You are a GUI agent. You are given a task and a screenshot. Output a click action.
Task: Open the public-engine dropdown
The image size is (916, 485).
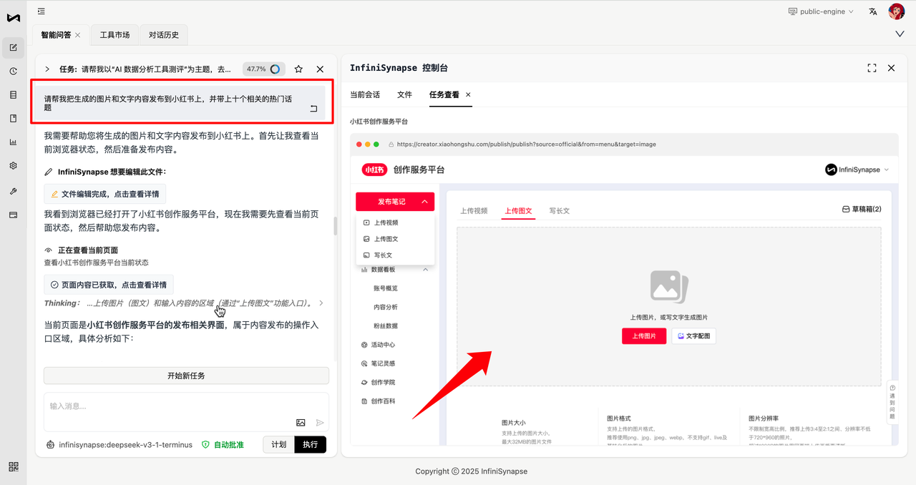(821, 11)
